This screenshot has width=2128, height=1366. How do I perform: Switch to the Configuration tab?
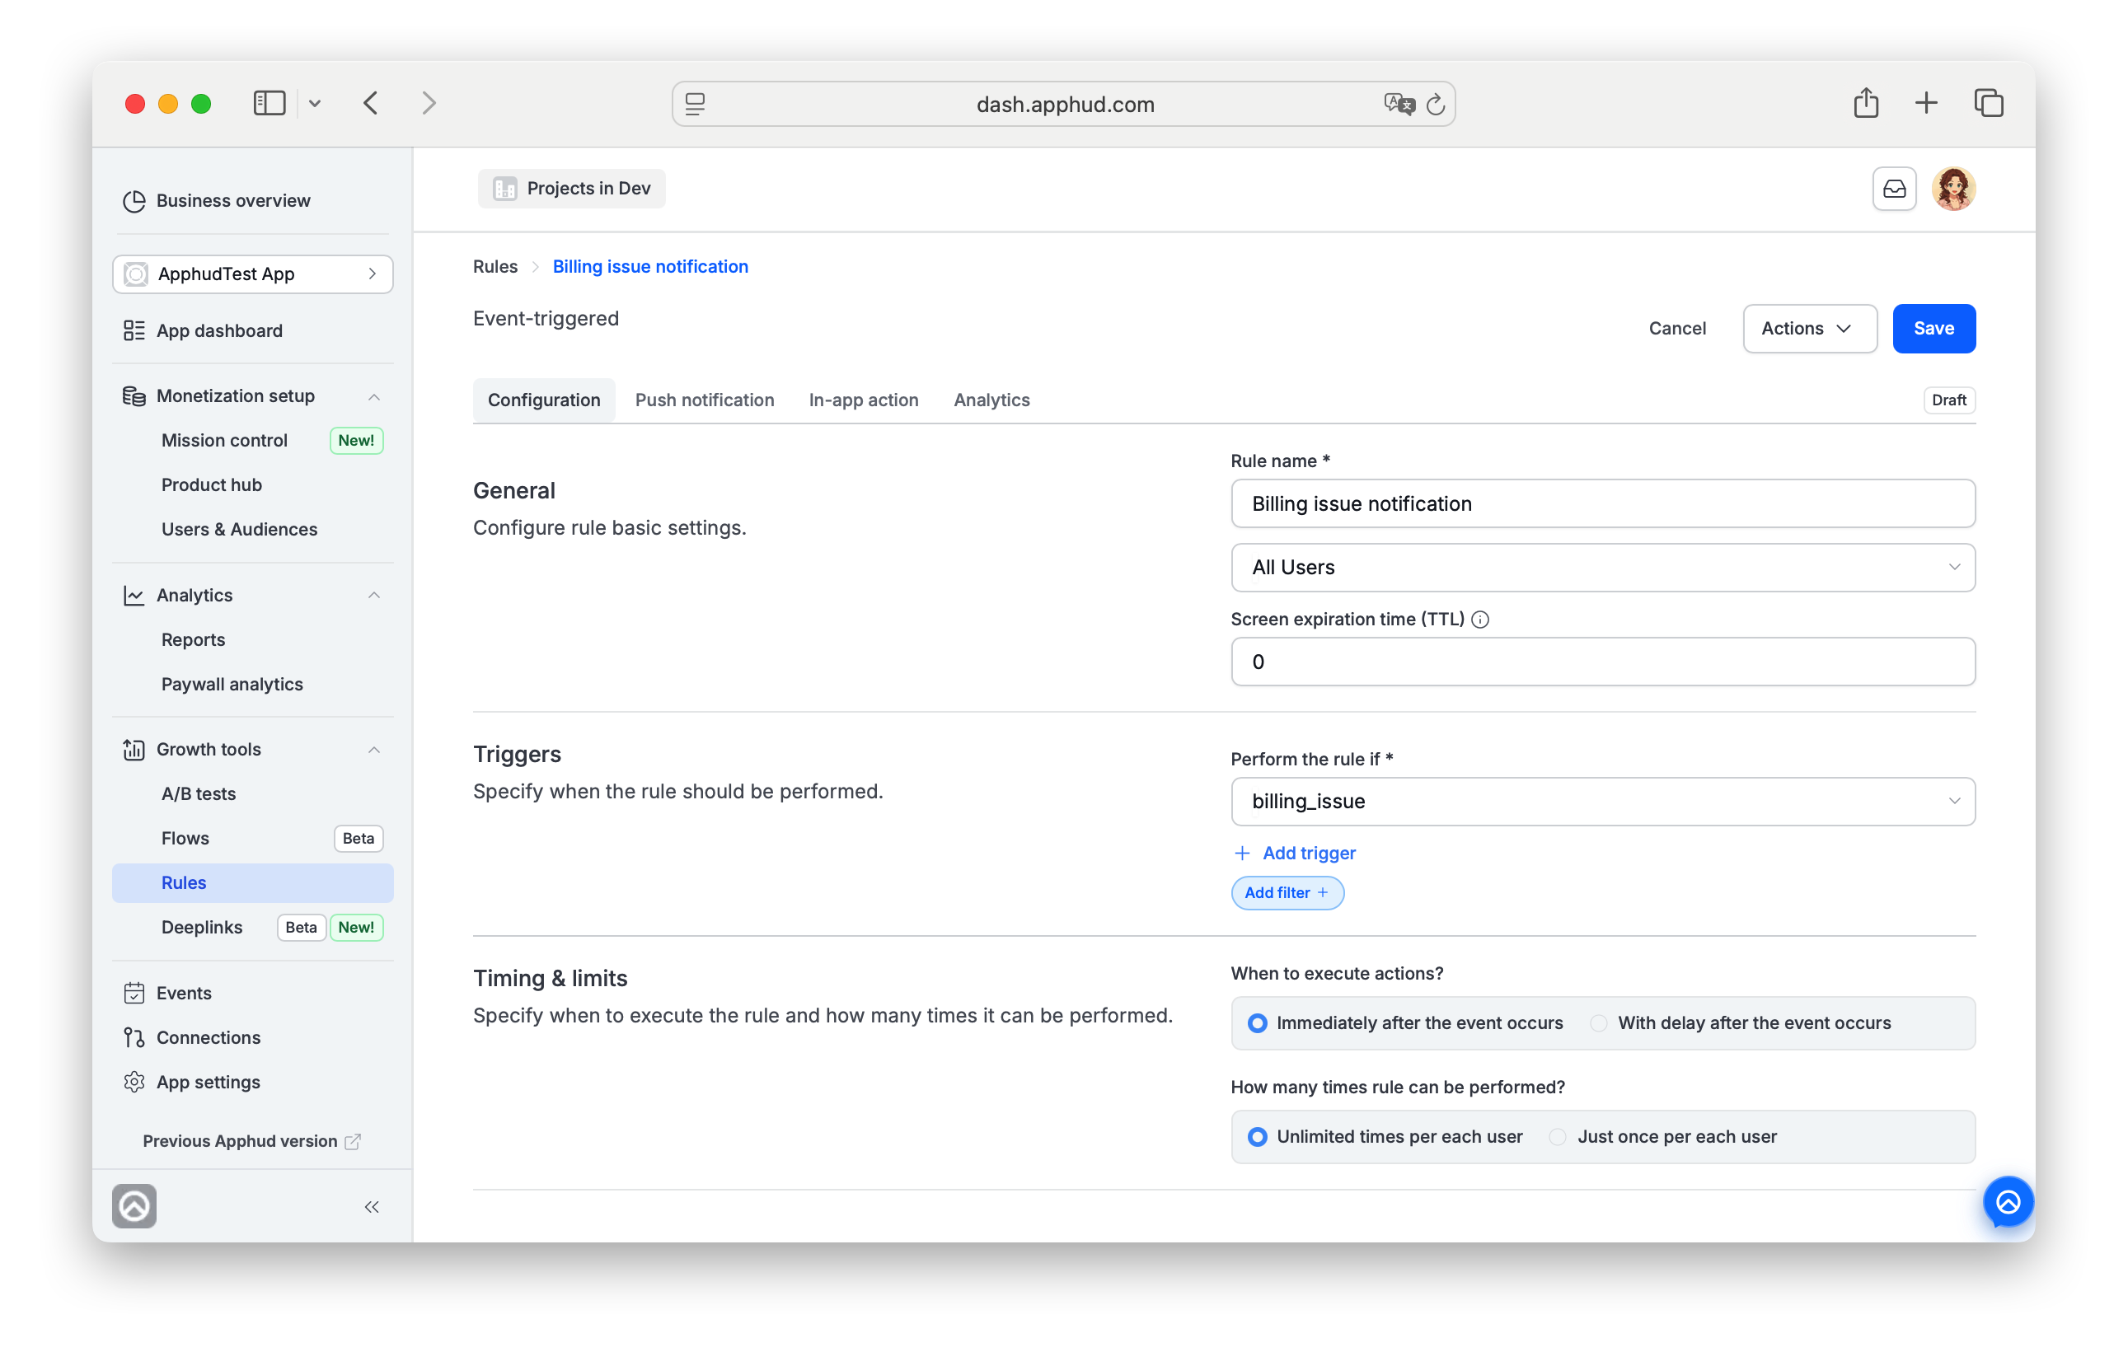click(x=544, y=401)
